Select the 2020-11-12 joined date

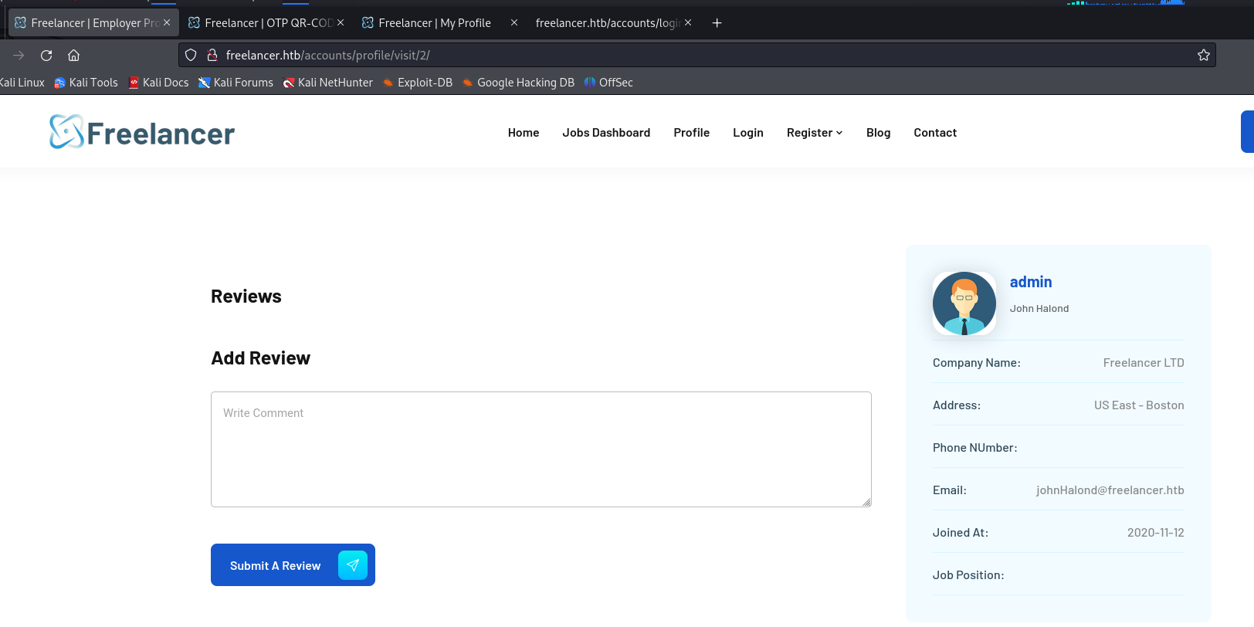click(1155, 533)
